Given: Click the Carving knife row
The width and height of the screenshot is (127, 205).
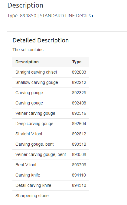Looking at the screenshot, I should point(51,175).
